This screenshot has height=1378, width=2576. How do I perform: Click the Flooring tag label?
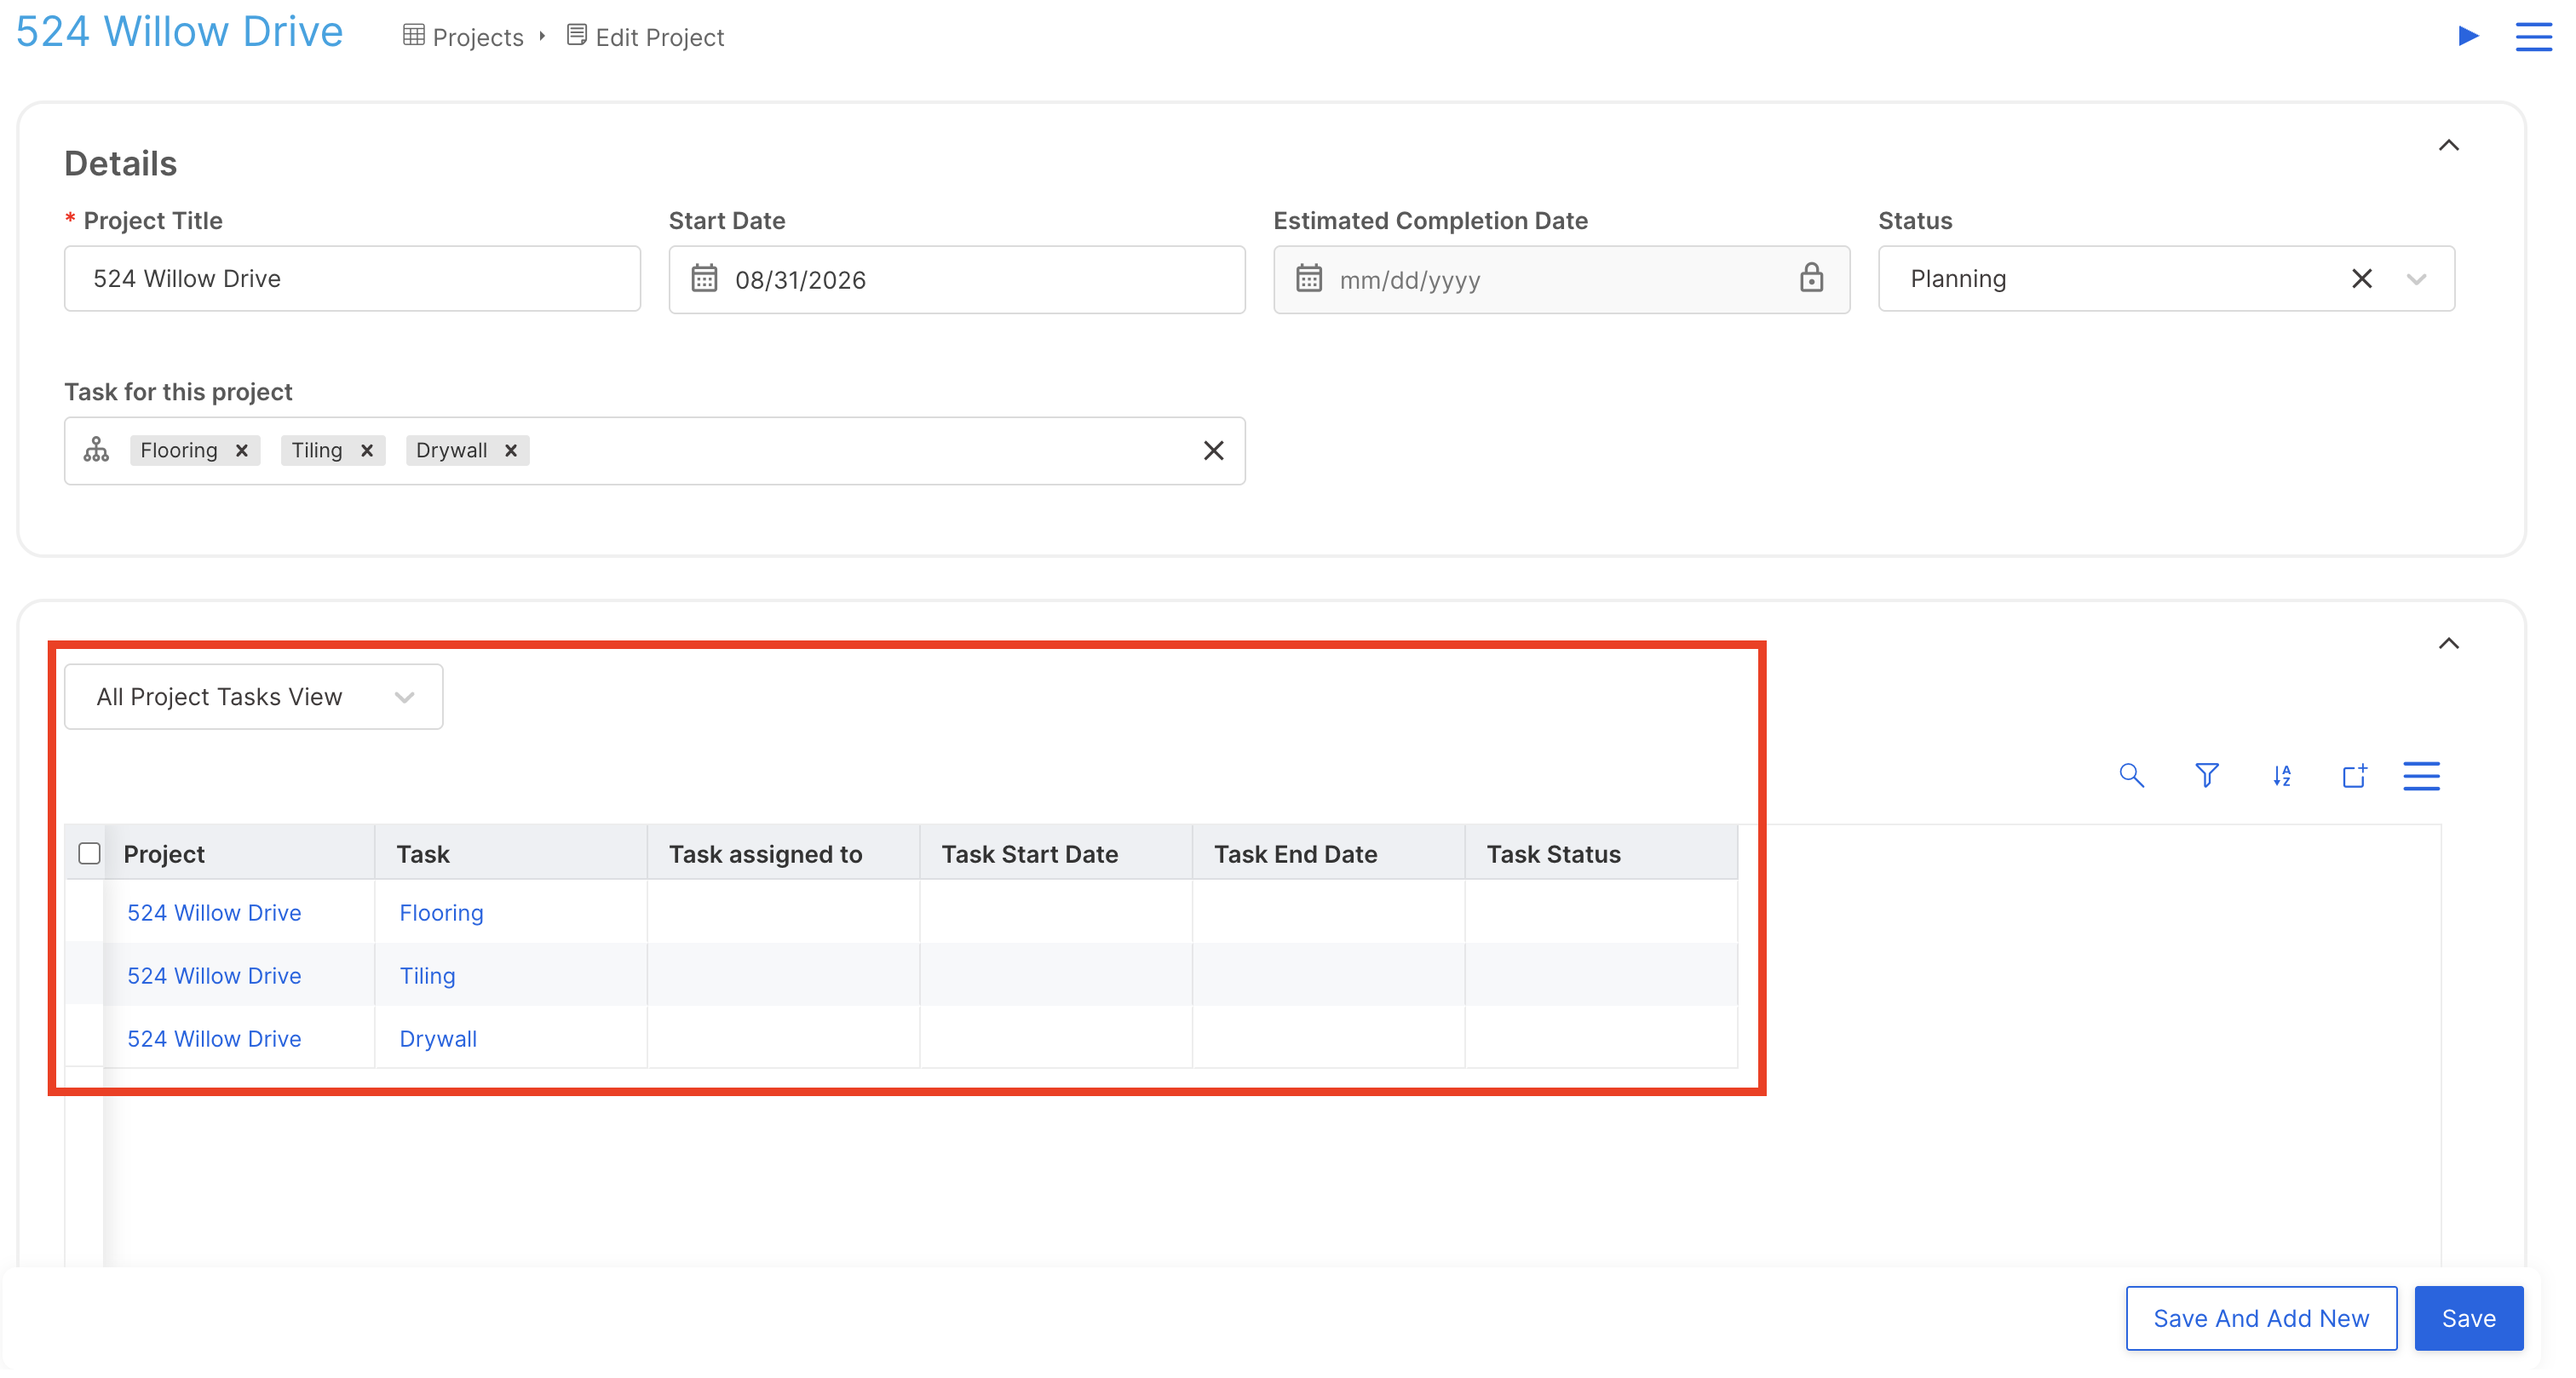(x=179, y=450)
